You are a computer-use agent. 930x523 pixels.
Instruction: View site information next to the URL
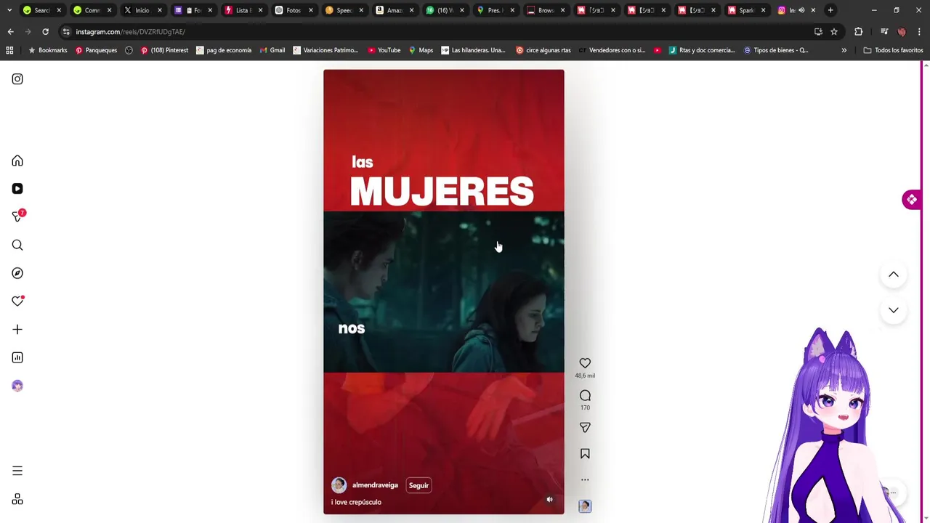(66, 32)
